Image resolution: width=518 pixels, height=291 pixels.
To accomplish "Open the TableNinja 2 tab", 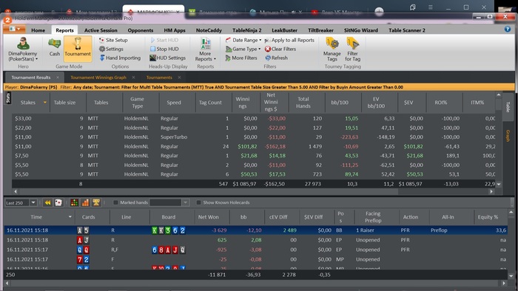I will coord(246,30).
